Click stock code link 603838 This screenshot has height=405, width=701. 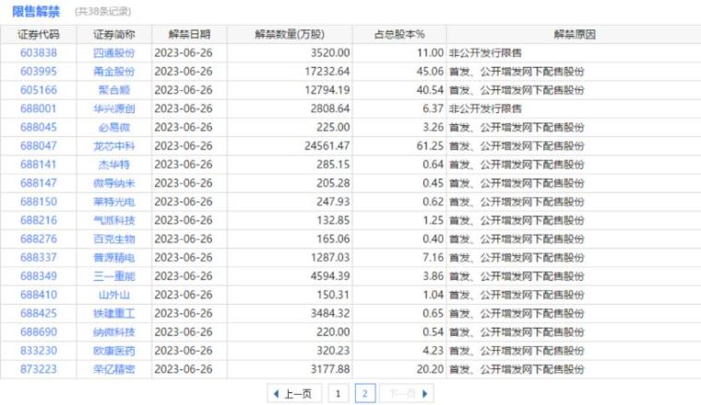pos(38,53)
